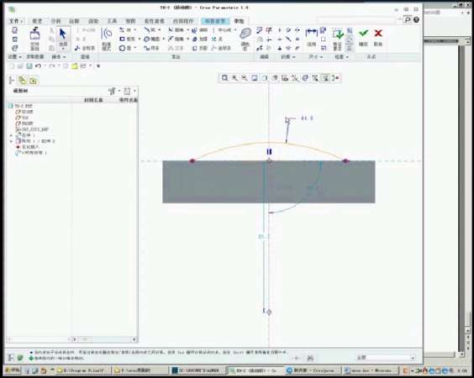Select the Normal dimension tool
This screenshot has height=378, width=474.
311,37
